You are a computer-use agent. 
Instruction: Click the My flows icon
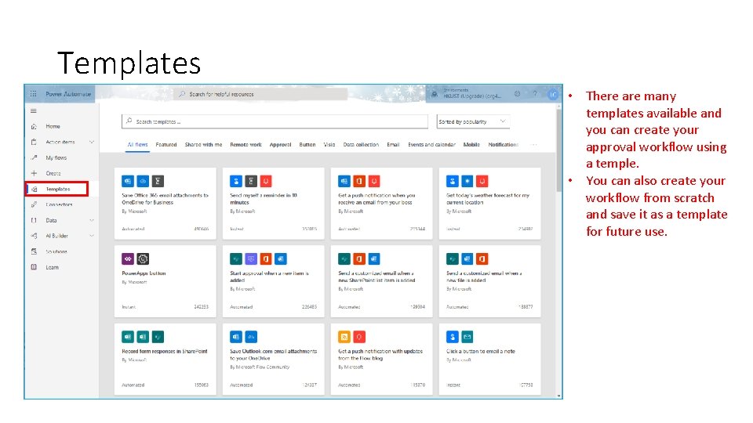click(x=34, y=157)
